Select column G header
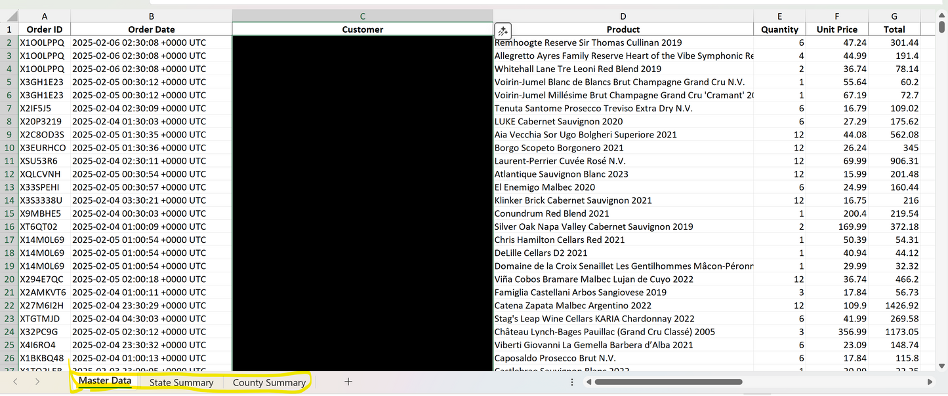The image size is (948, 396). (x=894, y=16)
